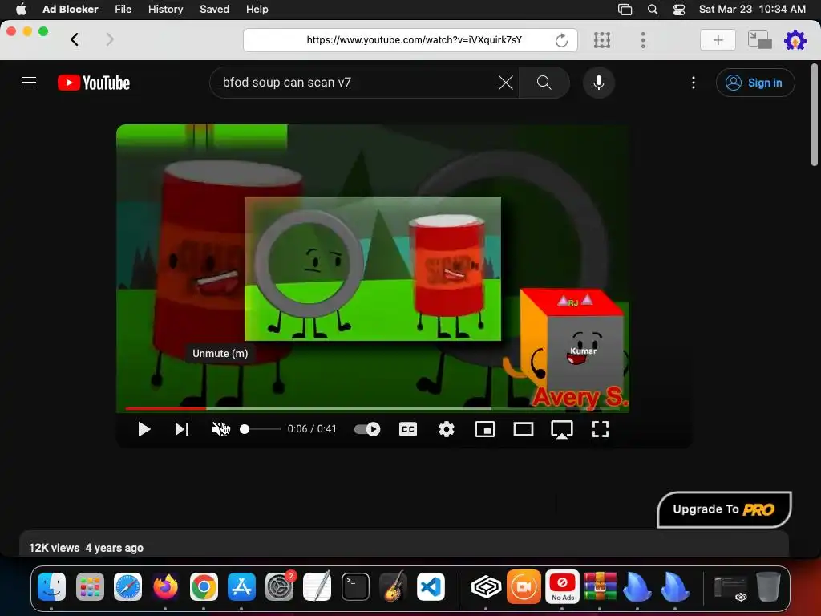Seek on the red video progress bar

click(x=165, y=408)
